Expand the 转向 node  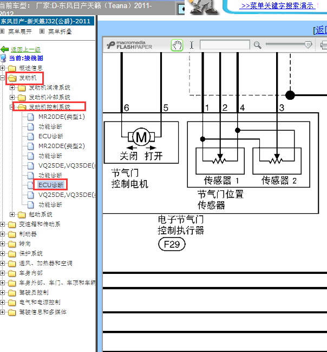(3, 244)
